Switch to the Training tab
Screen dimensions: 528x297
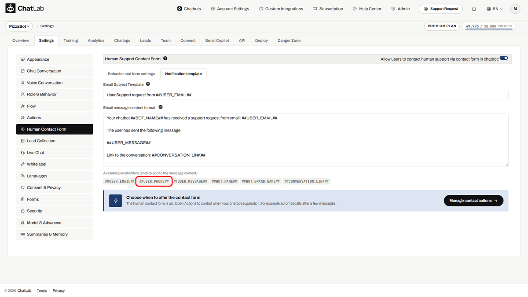(x=70, y=40)
